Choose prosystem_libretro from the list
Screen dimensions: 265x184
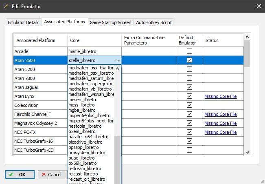tap(91, 153)
